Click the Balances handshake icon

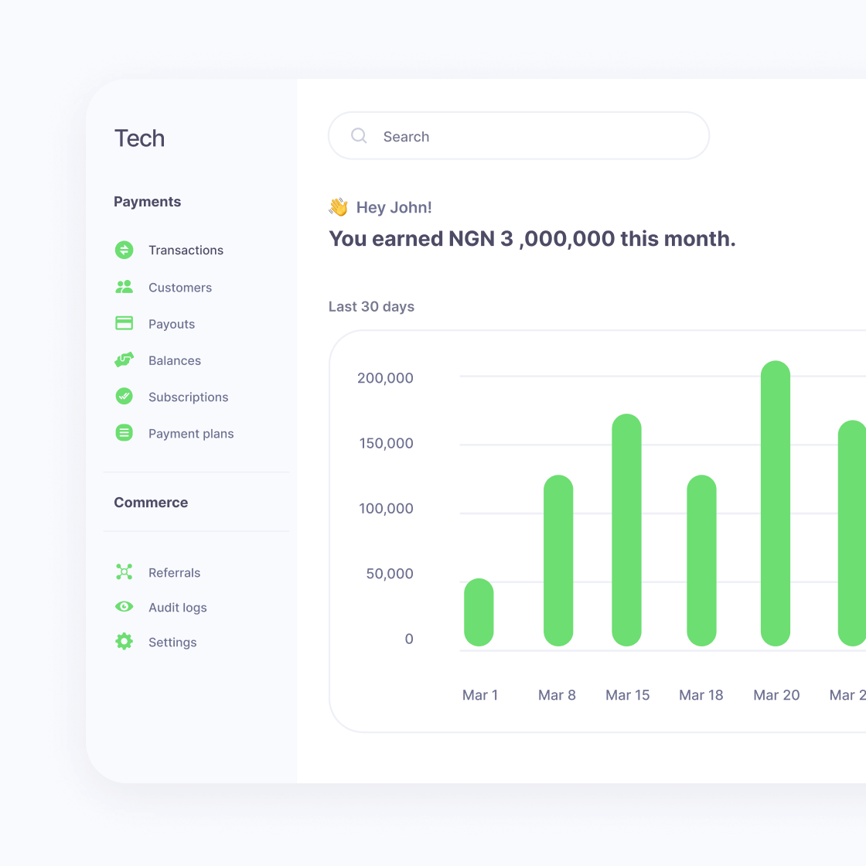click(x=124, y=360)
